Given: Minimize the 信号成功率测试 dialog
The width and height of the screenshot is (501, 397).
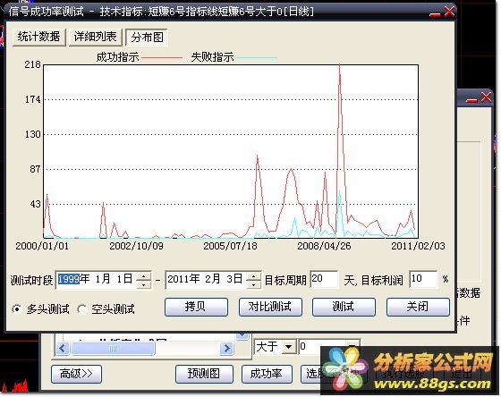Looking at the screenshot, I should tap(435, 13).
